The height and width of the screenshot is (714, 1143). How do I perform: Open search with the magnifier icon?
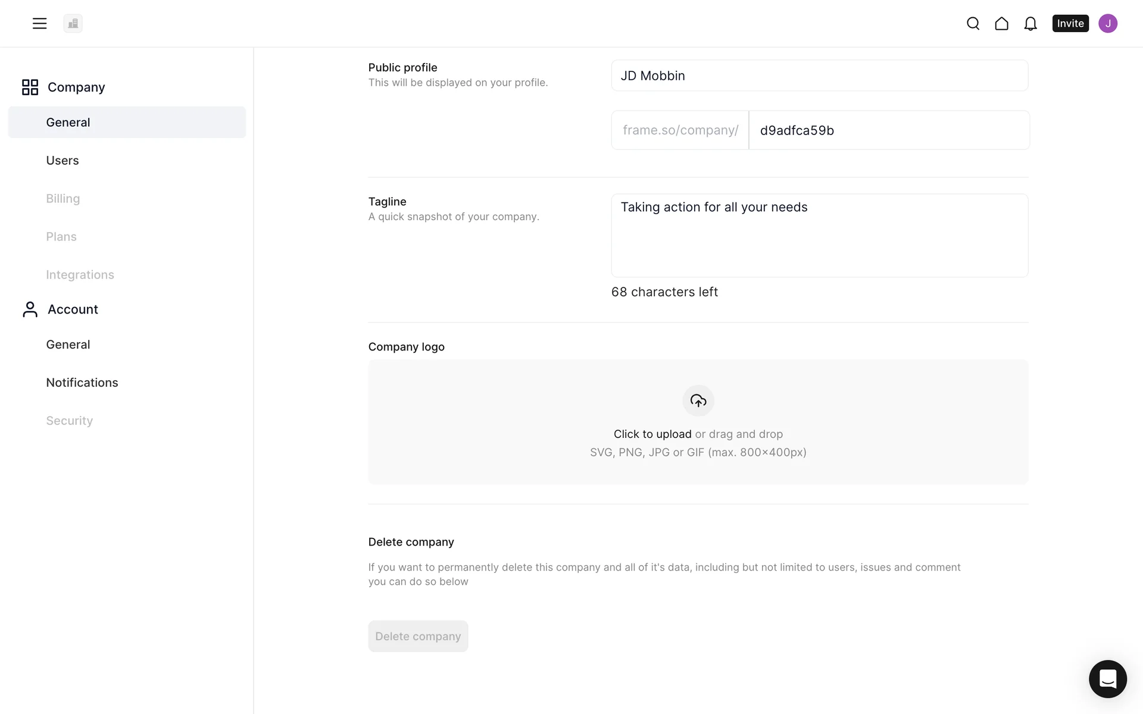[973, 23]
